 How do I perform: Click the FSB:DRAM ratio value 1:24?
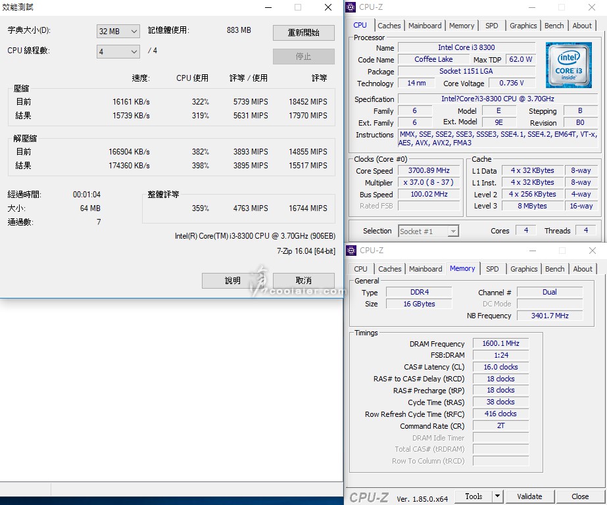click(500, 355)
